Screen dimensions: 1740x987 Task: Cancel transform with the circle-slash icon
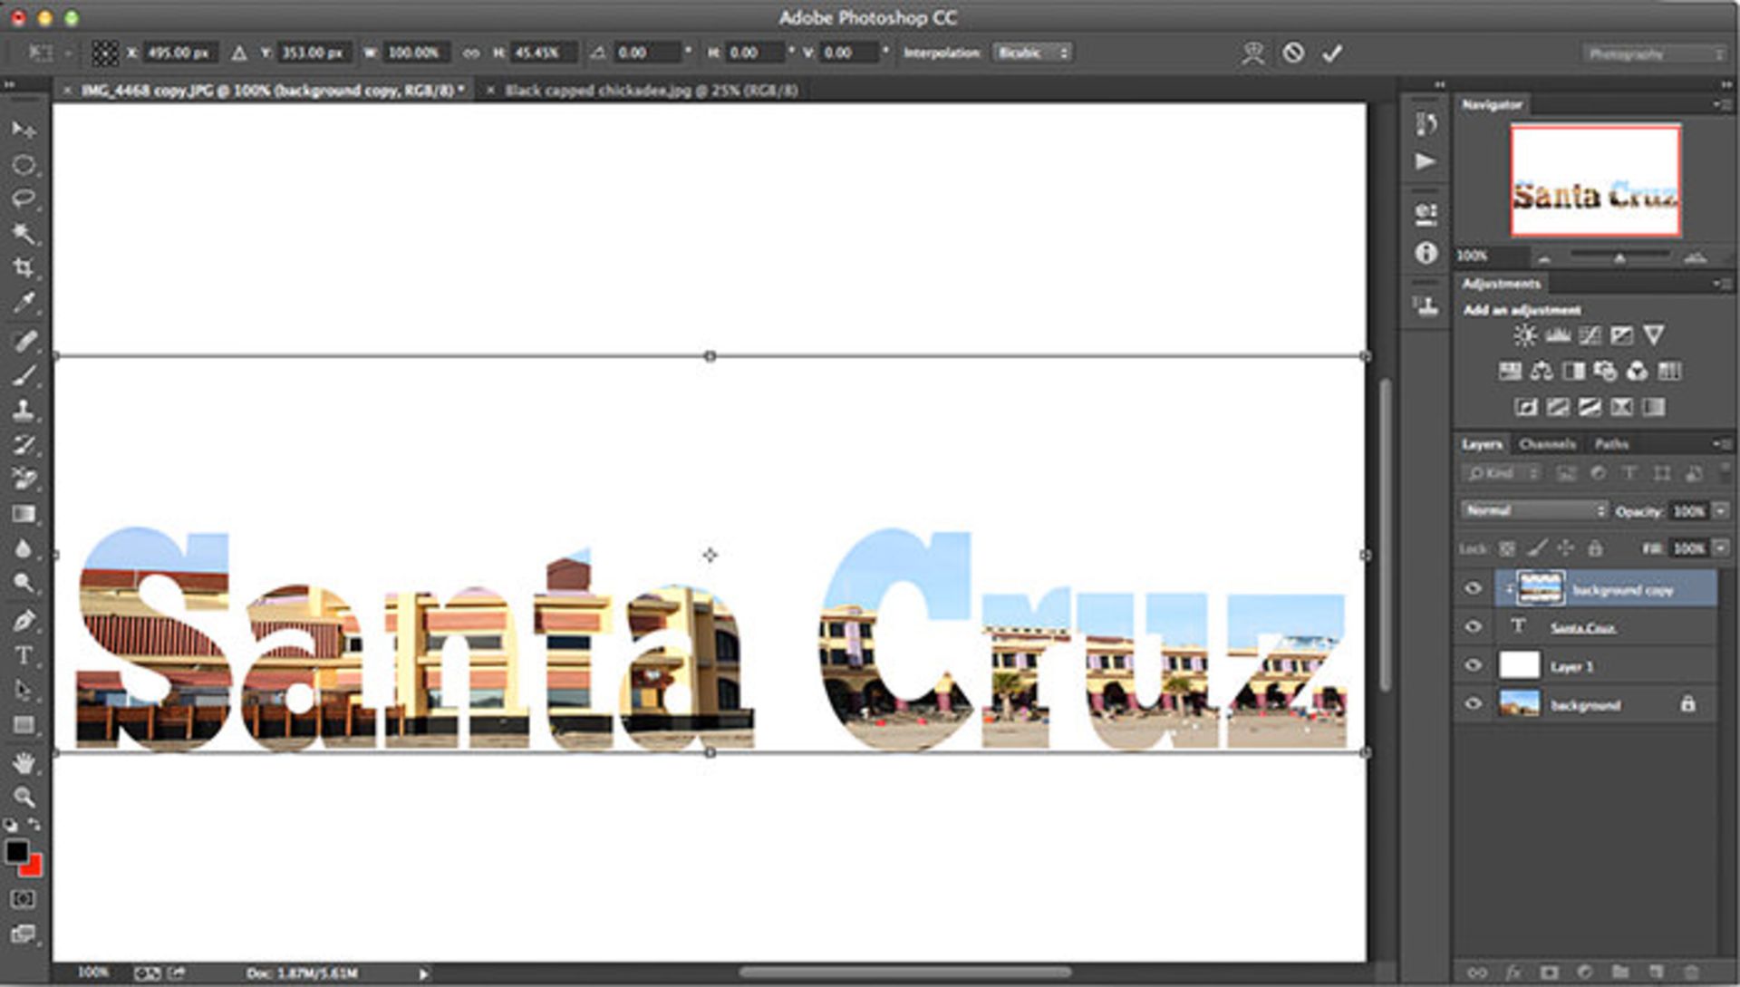(1293, 53)
